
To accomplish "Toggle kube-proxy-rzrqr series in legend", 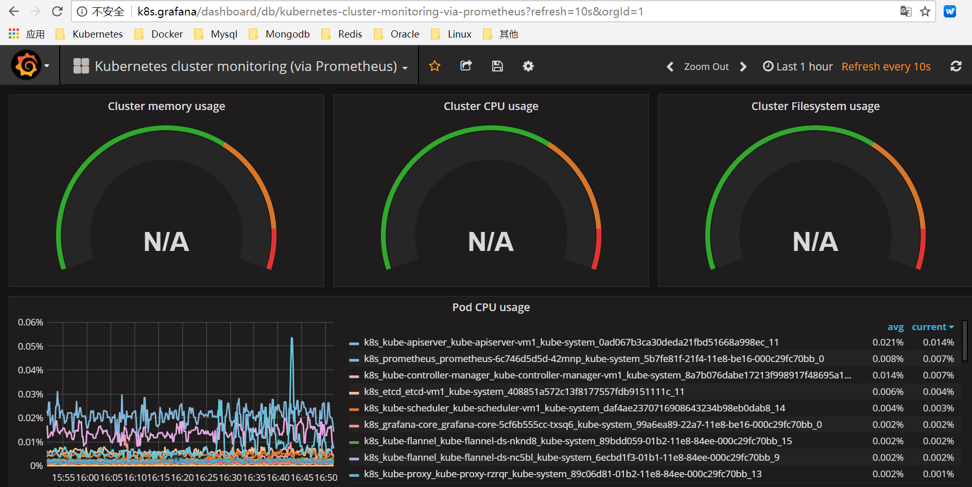I will point(563,474).
